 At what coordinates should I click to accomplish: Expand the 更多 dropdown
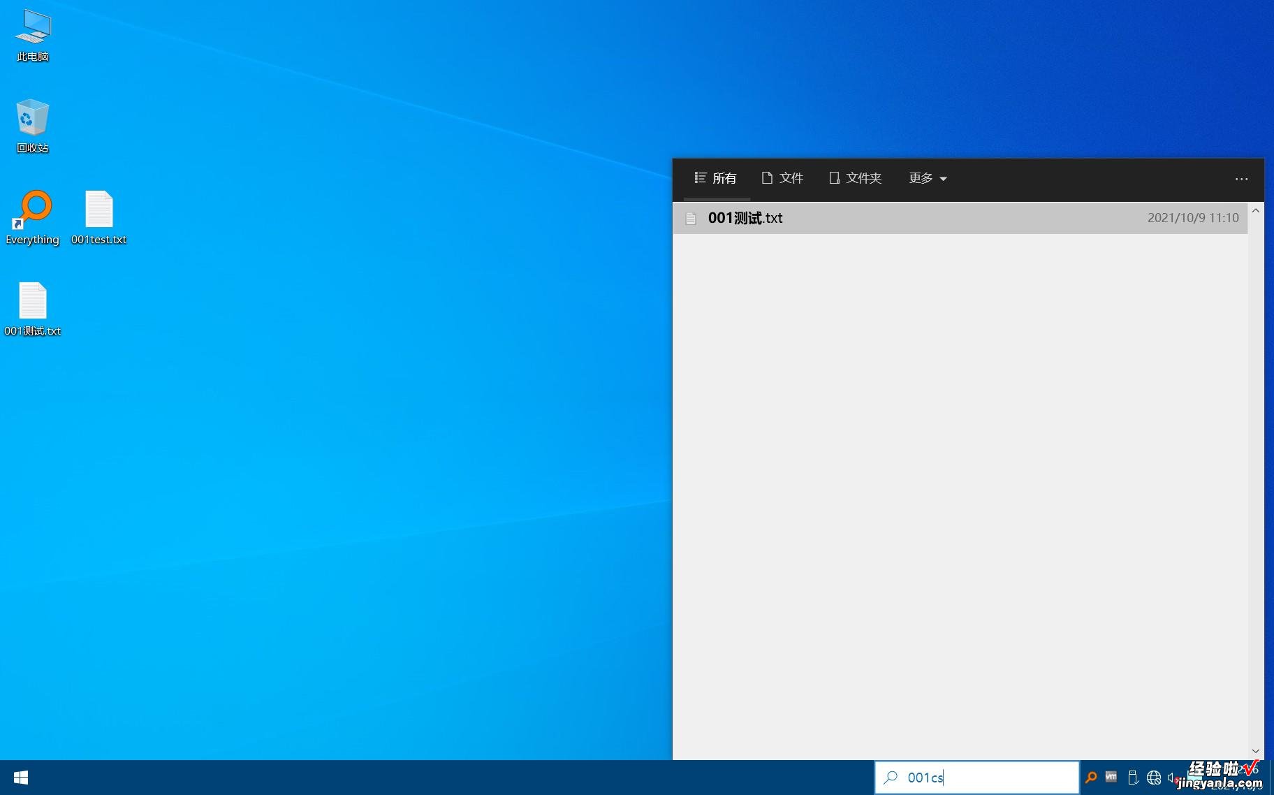point(928,178)
